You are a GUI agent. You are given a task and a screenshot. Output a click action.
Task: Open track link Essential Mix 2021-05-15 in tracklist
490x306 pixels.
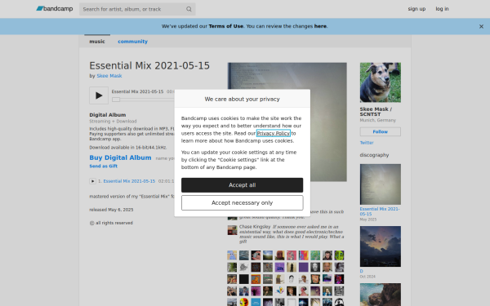(x=129, y=181)
